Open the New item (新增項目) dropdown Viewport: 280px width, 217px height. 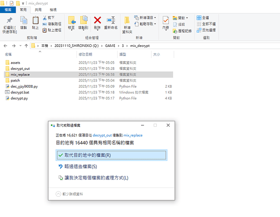click(x=145, y=18)
